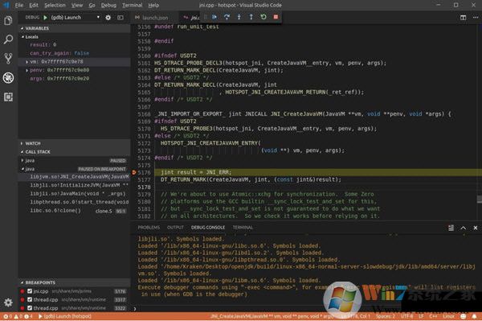Close the bottom panel

point(476,228)
